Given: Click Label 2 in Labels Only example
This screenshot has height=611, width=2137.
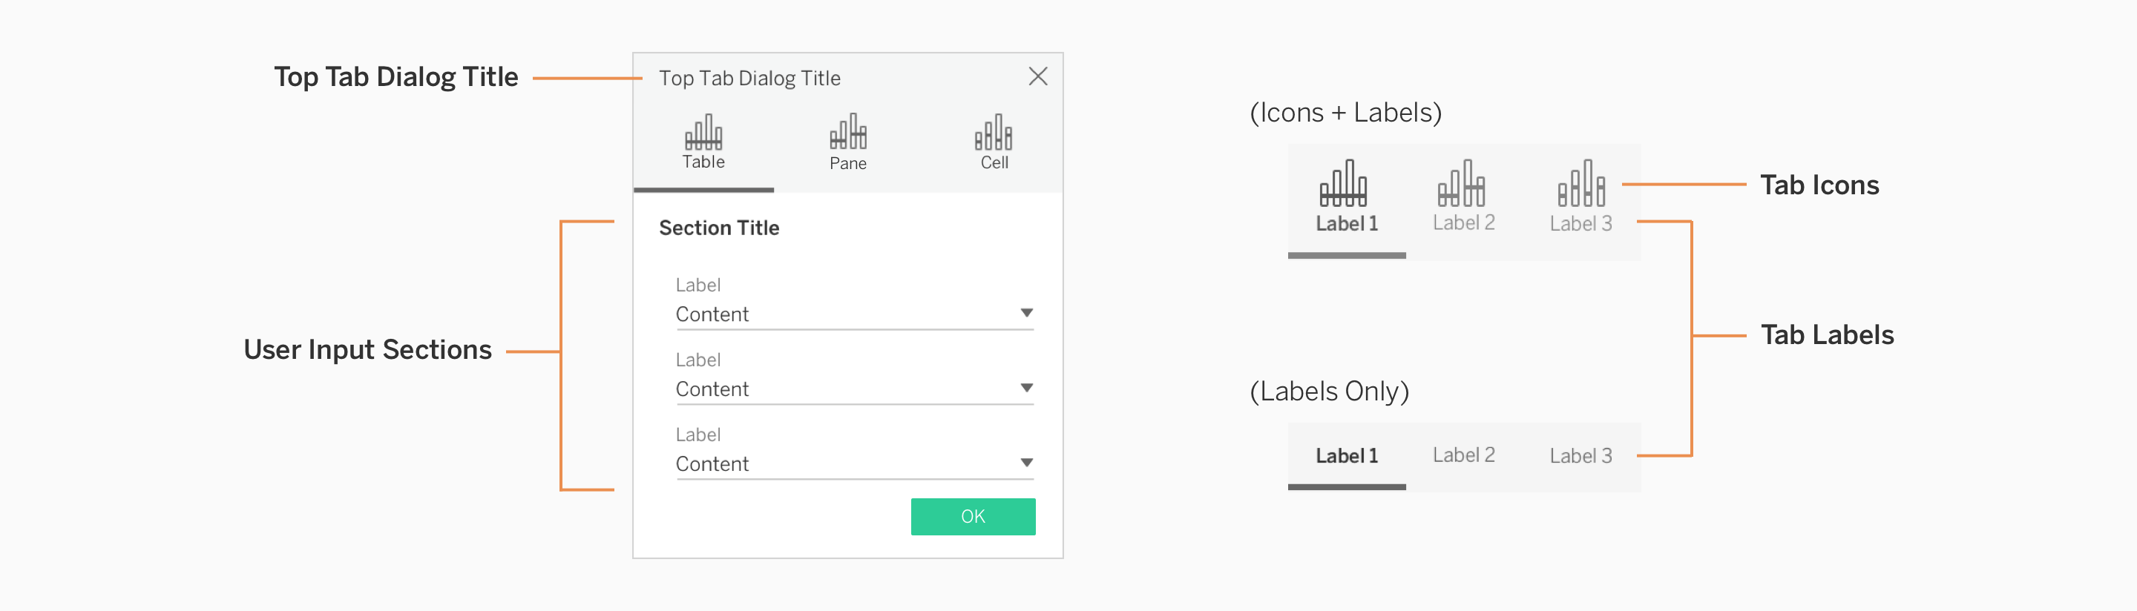Looking at the screenshot, I should [1463, 455].
